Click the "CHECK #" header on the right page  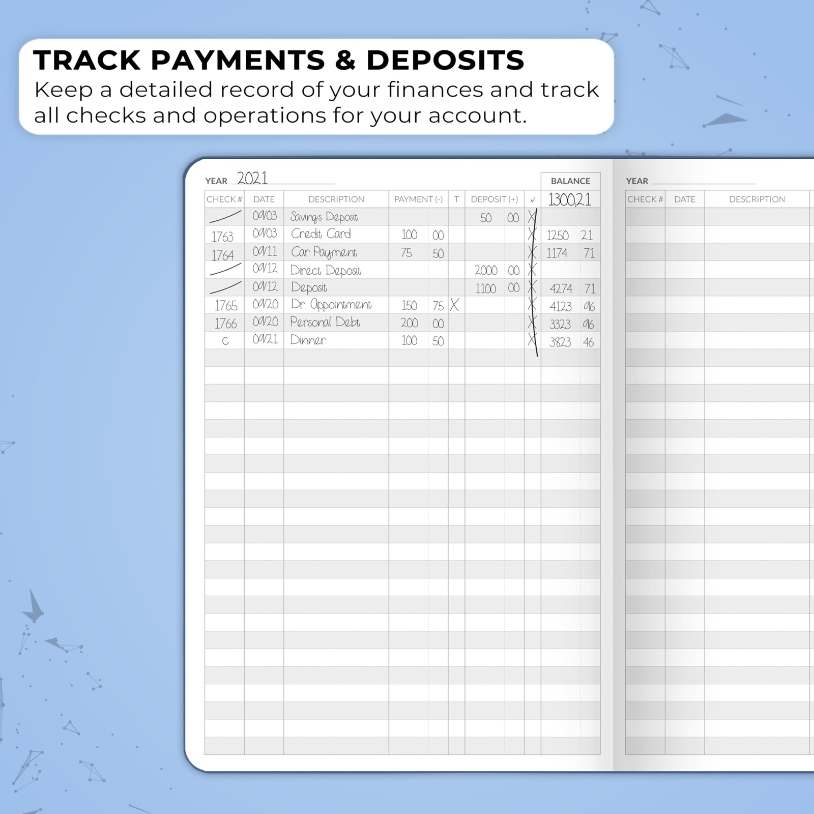pos(645,199)
